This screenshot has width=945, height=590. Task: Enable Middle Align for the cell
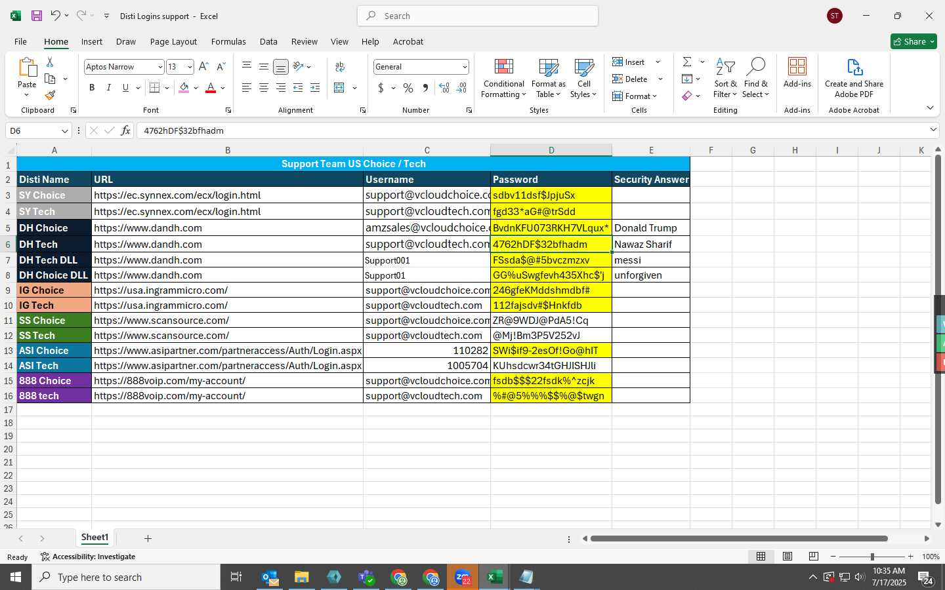point(264,67)
